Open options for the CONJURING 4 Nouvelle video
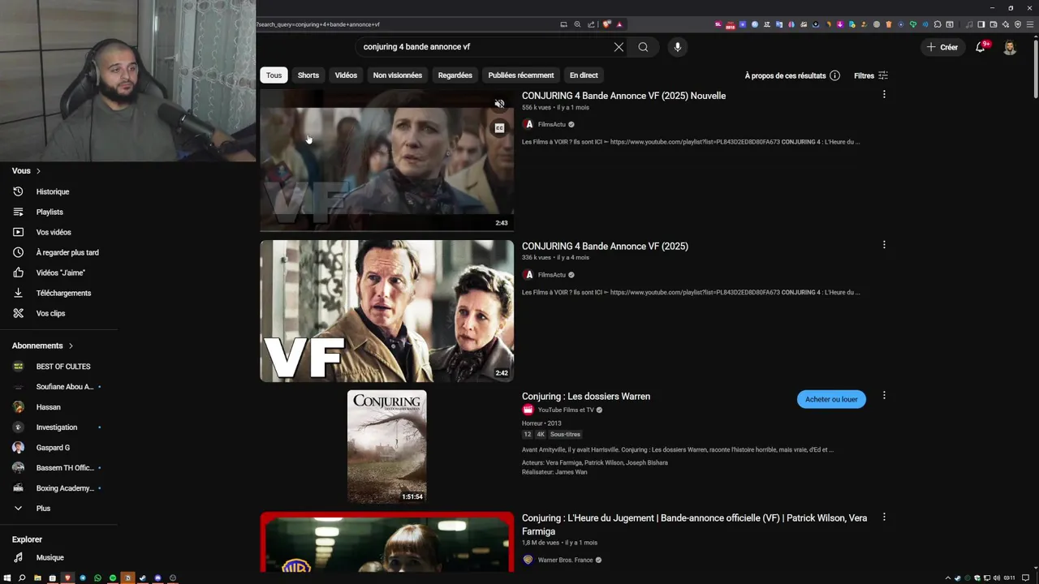 (884, 94)
